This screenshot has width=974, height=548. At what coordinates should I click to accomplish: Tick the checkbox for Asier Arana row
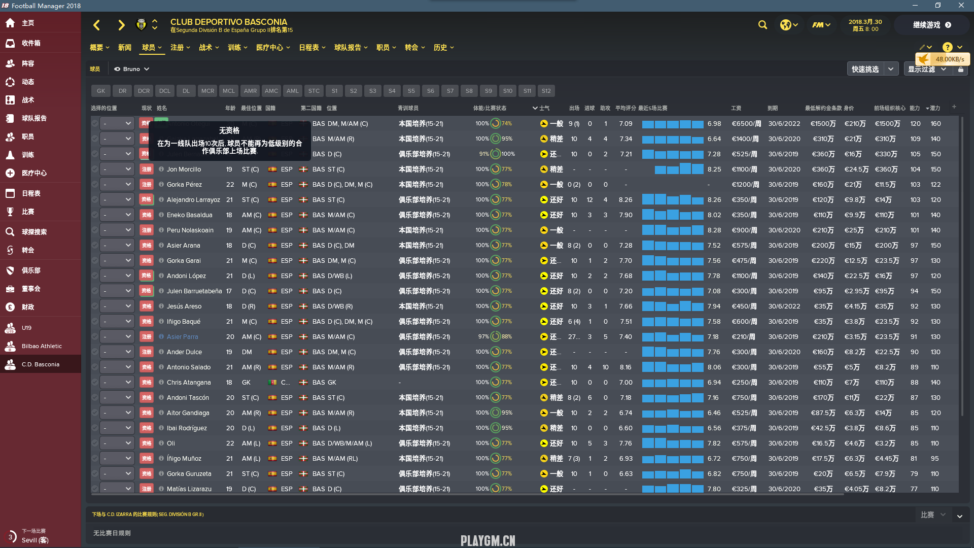tap(95, 245)
